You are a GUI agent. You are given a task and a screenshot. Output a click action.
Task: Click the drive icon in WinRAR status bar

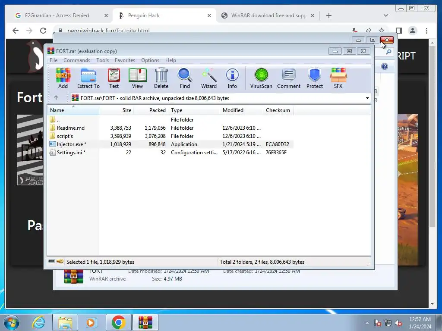click(x=52, y=262)
